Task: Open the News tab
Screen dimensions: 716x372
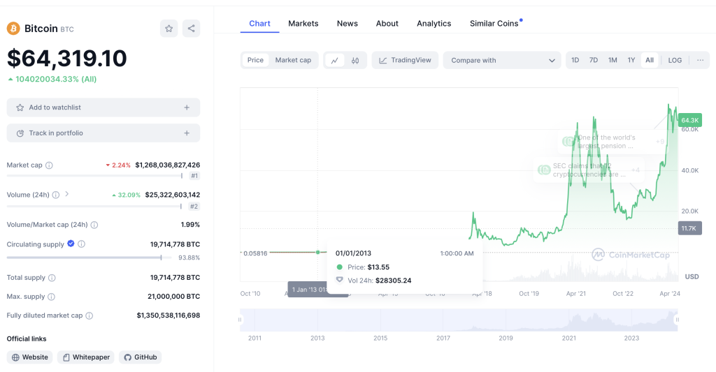Action: click(348, 24)
